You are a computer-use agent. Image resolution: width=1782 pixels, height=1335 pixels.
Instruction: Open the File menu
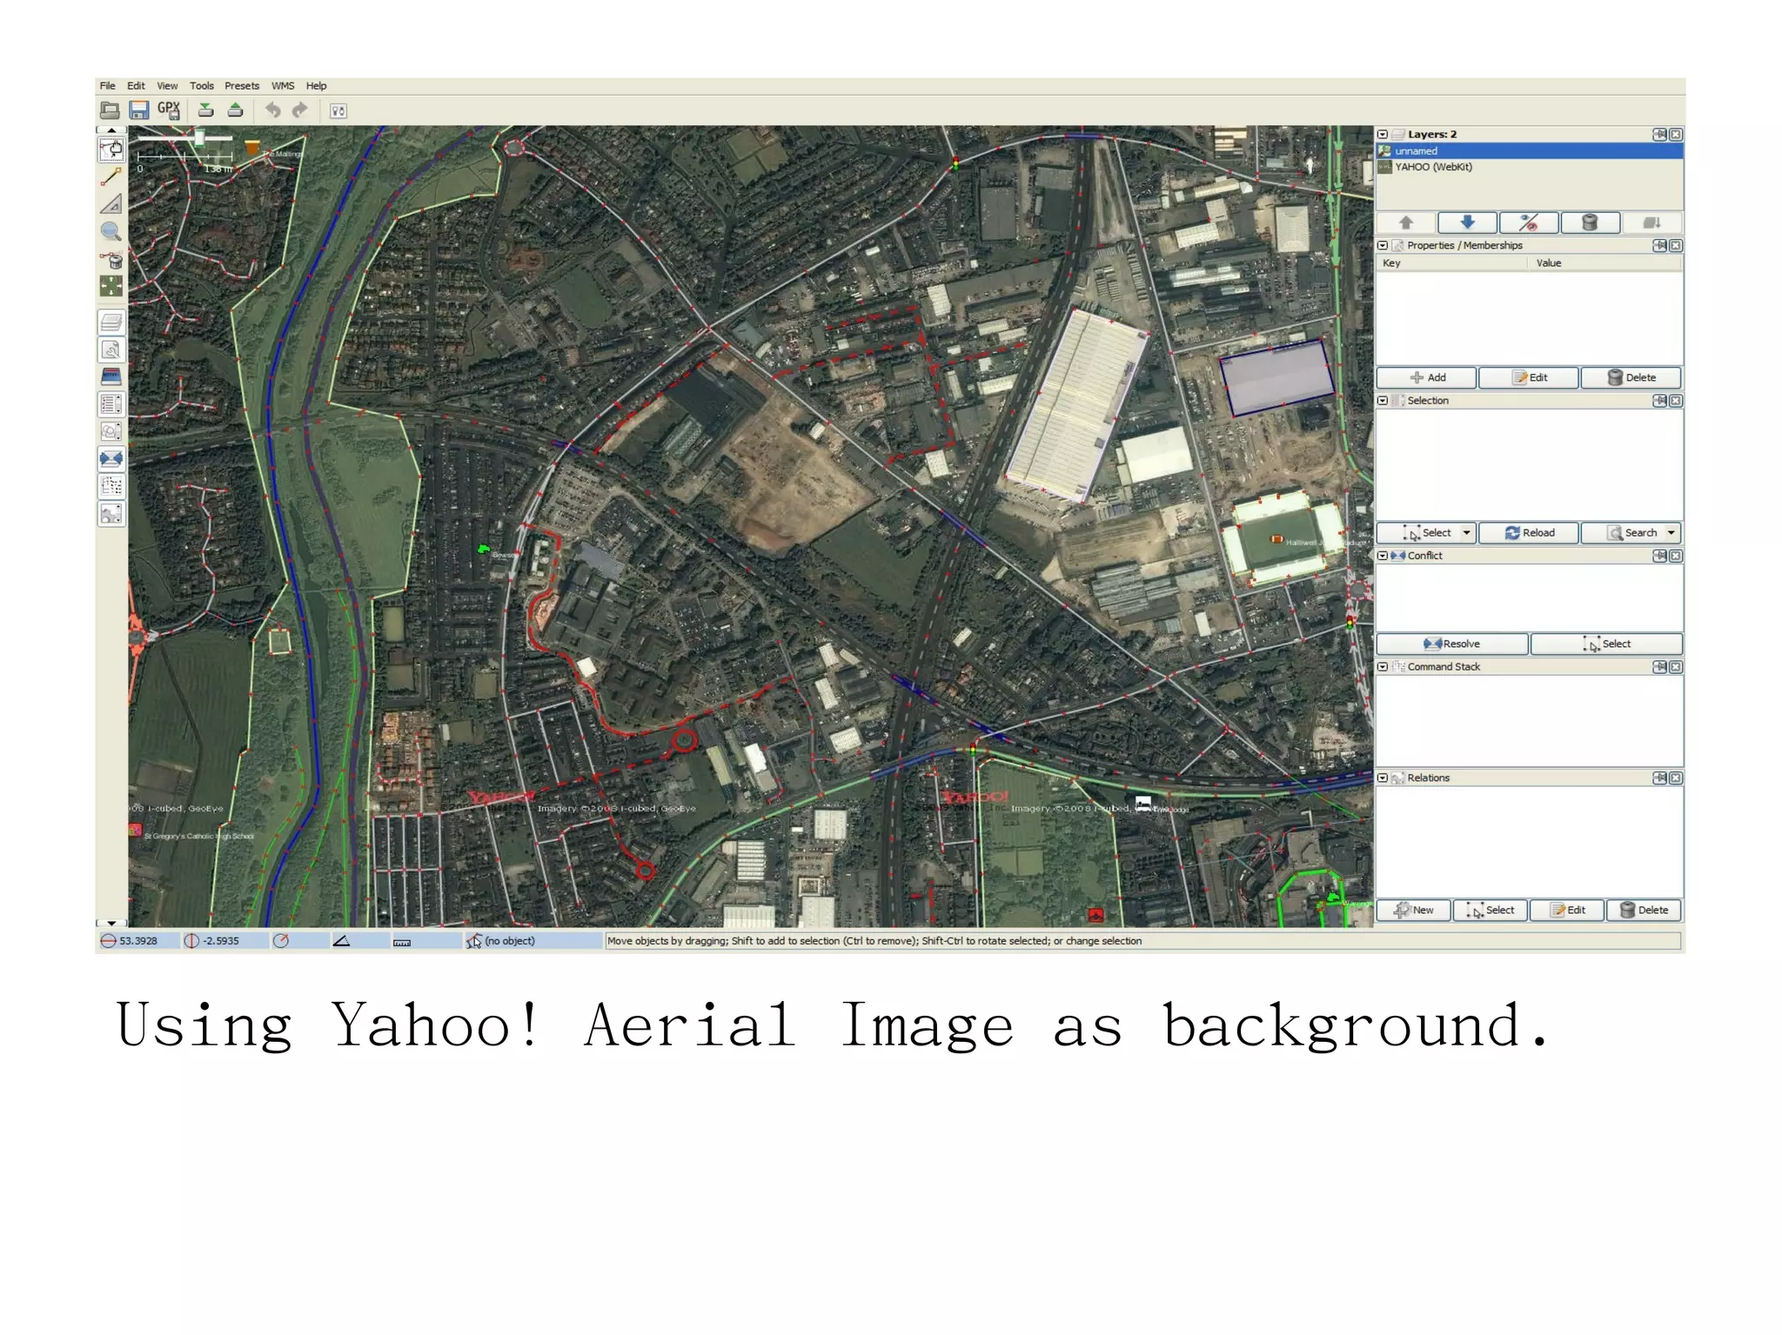pos(108,86)
